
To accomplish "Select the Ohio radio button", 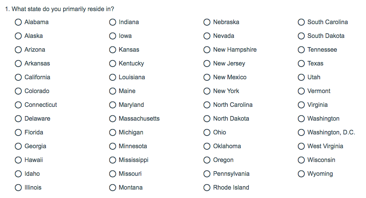I will point(207,133).
